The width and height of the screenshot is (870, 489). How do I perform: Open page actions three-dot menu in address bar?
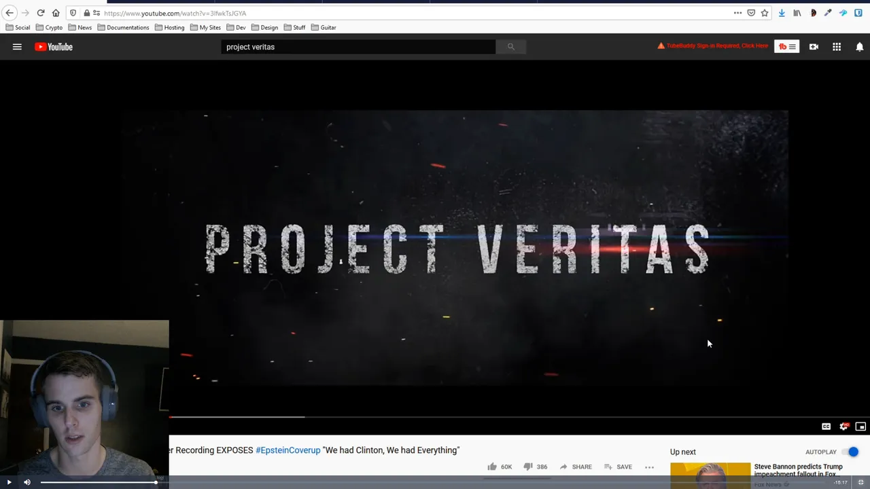click(x=737, y=13)
